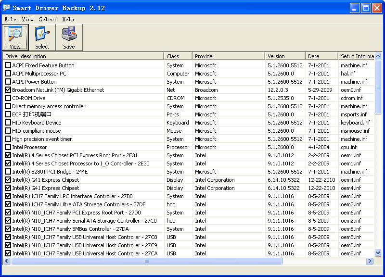
Task: Click the Save drivers toolbar icon
Action: 69,37
